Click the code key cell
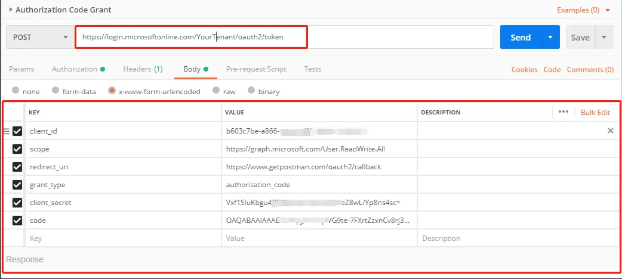This screenshot has width=622, height=279. coord(123,221)
